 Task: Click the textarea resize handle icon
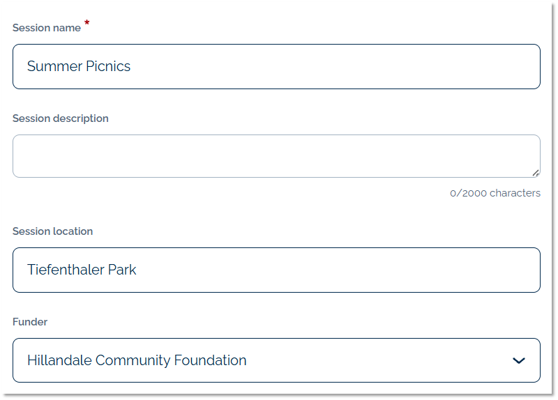click(535, 172)
